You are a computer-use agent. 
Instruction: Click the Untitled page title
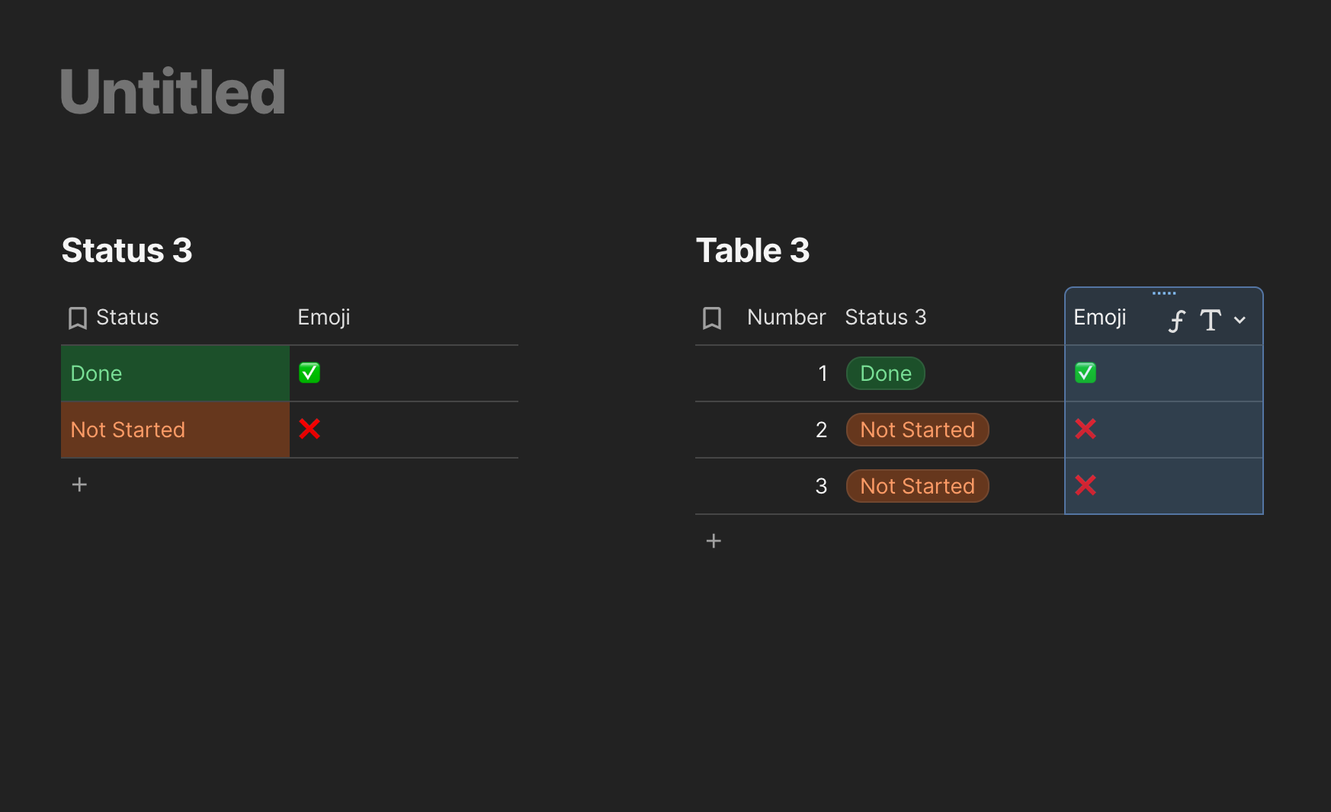click(173, 91)
